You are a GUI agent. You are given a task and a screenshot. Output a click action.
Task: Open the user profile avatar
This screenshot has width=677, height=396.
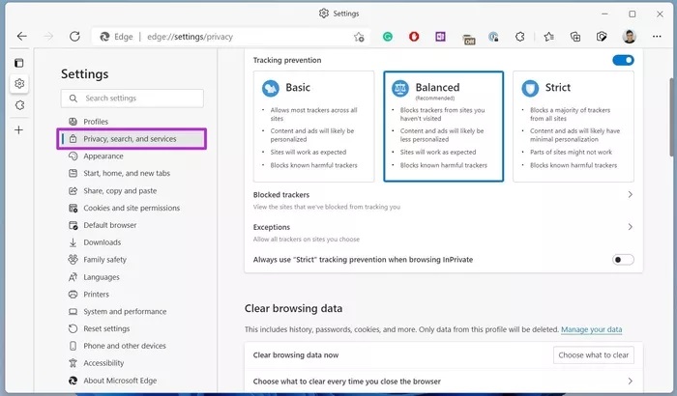point(629,37)
